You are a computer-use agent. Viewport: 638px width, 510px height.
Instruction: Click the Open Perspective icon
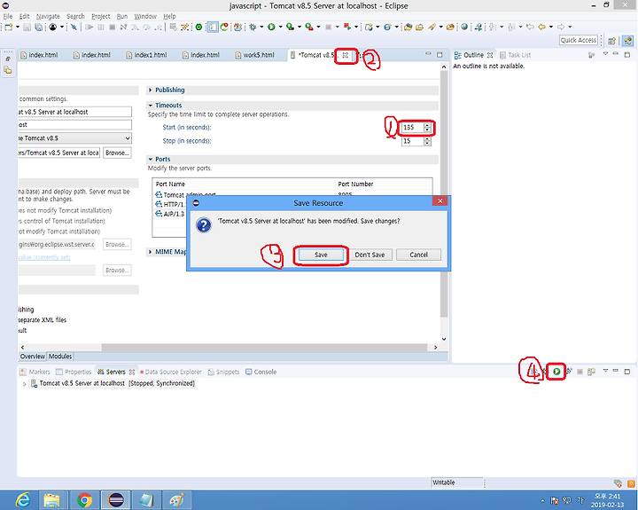pos(611,40)
